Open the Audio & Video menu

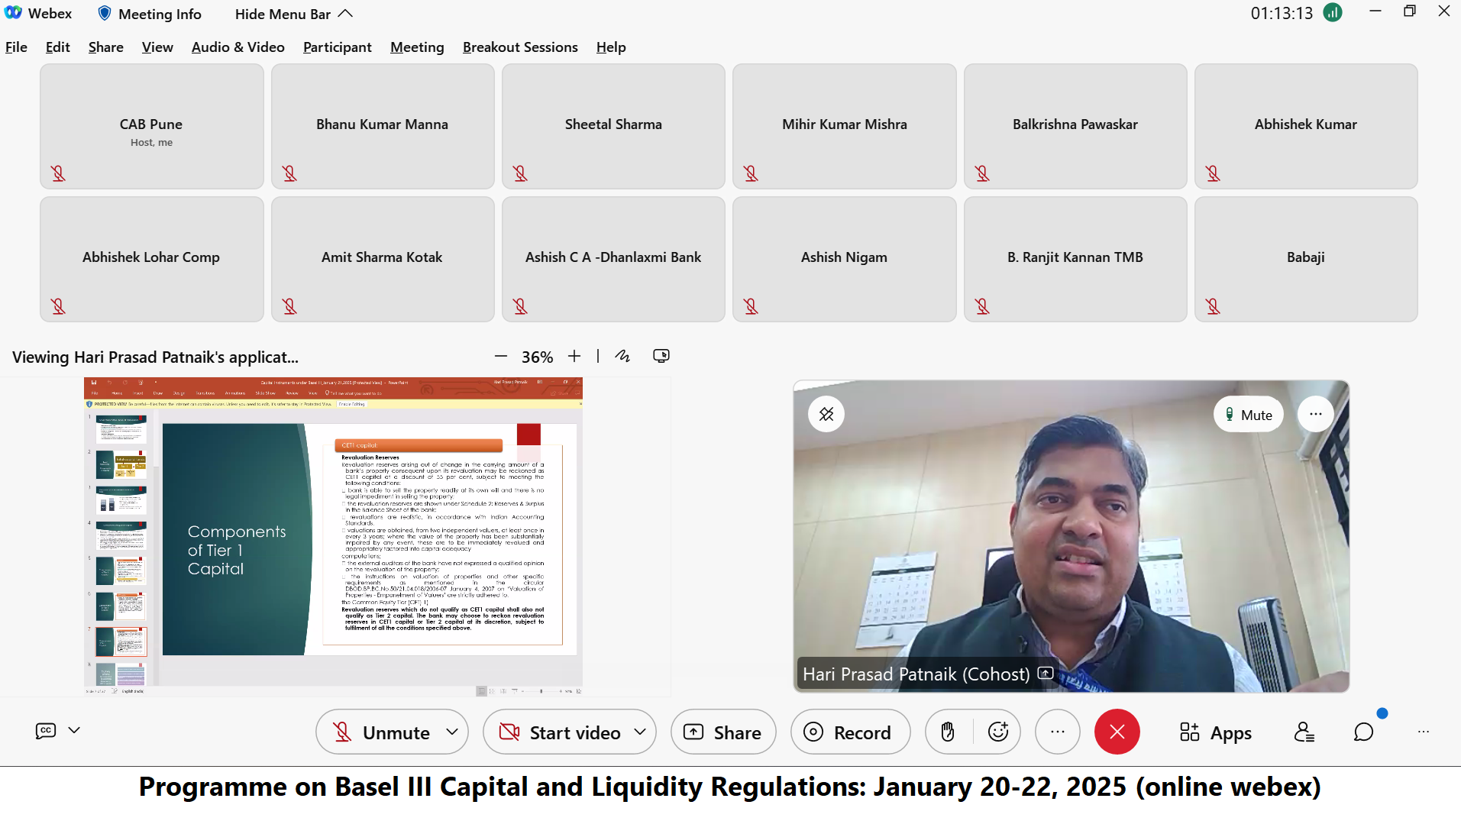[238, 47]
